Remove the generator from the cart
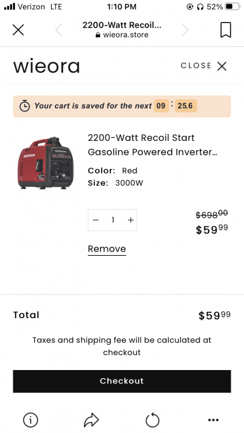Image resolution: width=244 pixels, height=433 pixels. coord(107,249)
